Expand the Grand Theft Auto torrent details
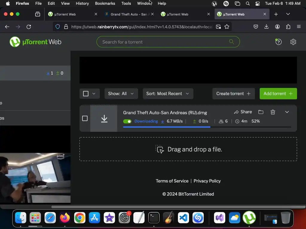Image resolution: width=306 pixels, height=229 pixels. pyautogui.click(x=287, y=112)
